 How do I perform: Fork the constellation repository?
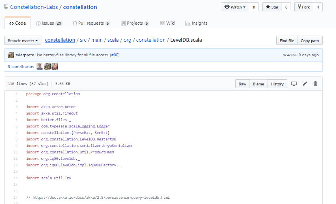304,7
